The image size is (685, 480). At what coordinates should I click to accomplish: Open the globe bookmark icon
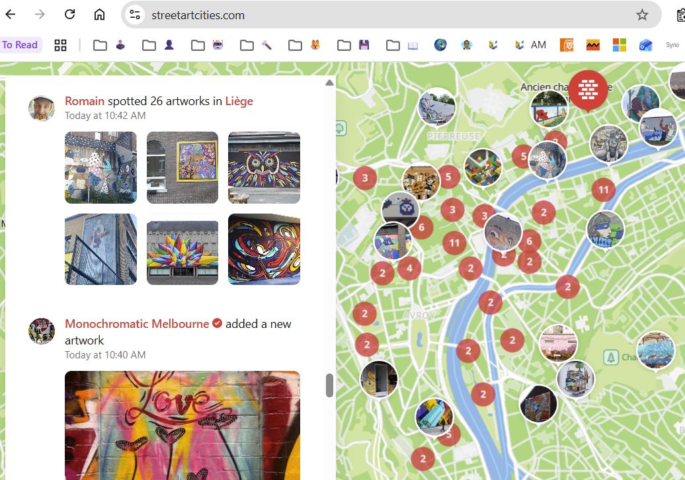point(440,45)
